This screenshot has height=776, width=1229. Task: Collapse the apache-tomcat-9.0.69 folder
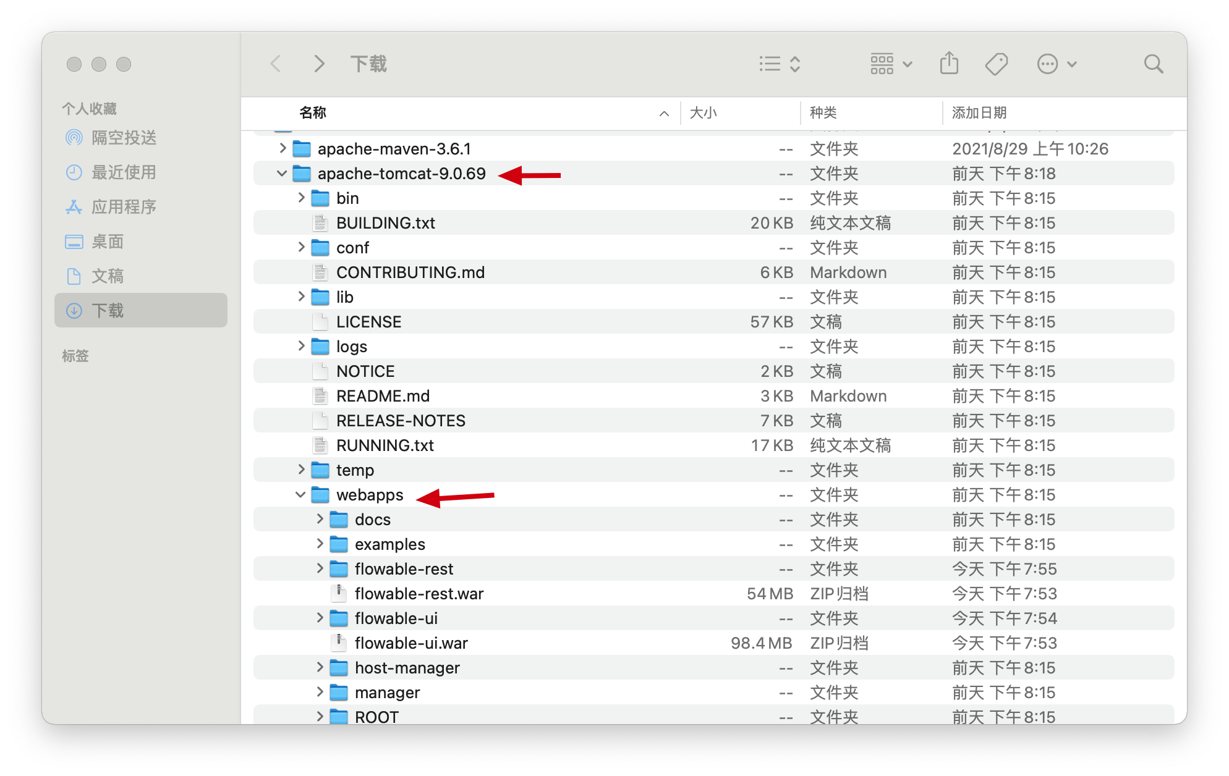pos(282,174)
